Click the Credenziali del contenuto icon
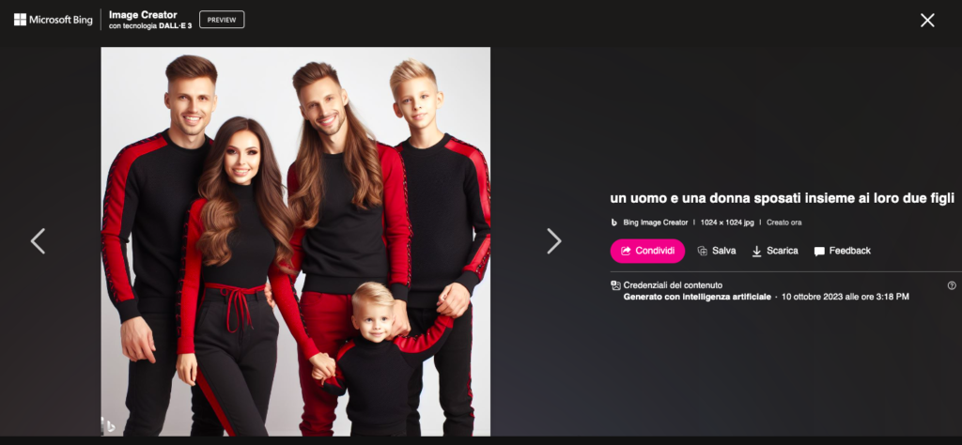 pyautogui.click(x=616, y=285)
